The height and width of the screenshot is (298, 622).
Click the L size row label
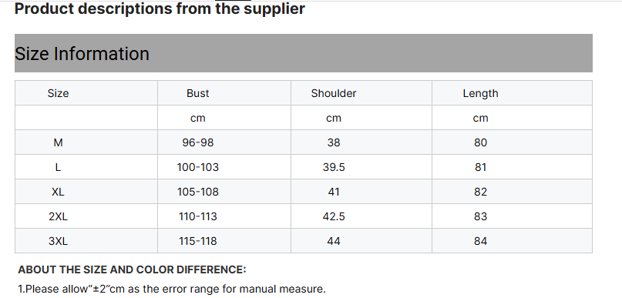pyautogui.click(x=58, y=167)
